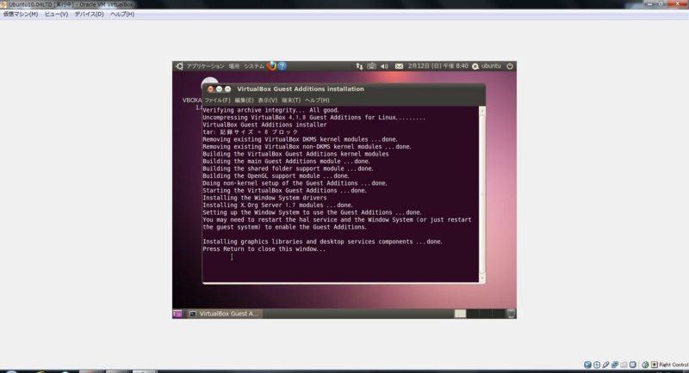Switch to the first workspace in switcher

click(460, 314)
